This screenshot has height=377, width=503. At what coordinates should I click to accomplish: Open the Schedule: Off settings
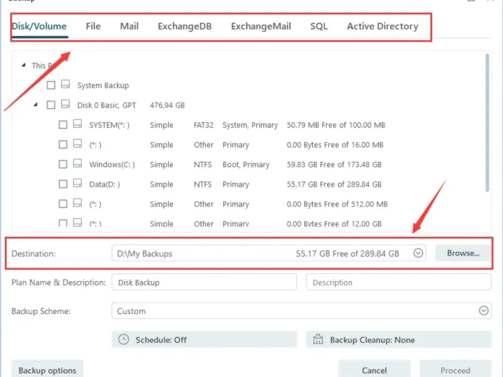coord(204,339)
